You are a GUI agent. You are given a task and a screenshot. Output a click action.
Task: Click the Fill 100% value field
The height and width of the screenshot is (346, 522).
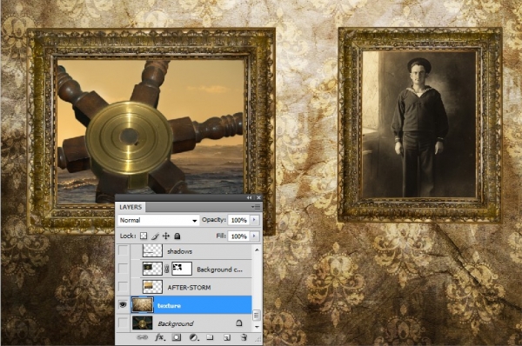coord(239,236)
